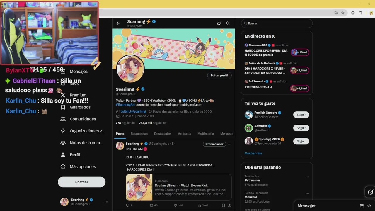Viewport: 375px width, 211px height.
Task: Click the search magnifier in profile header
Action: click(x=228, y=23)
